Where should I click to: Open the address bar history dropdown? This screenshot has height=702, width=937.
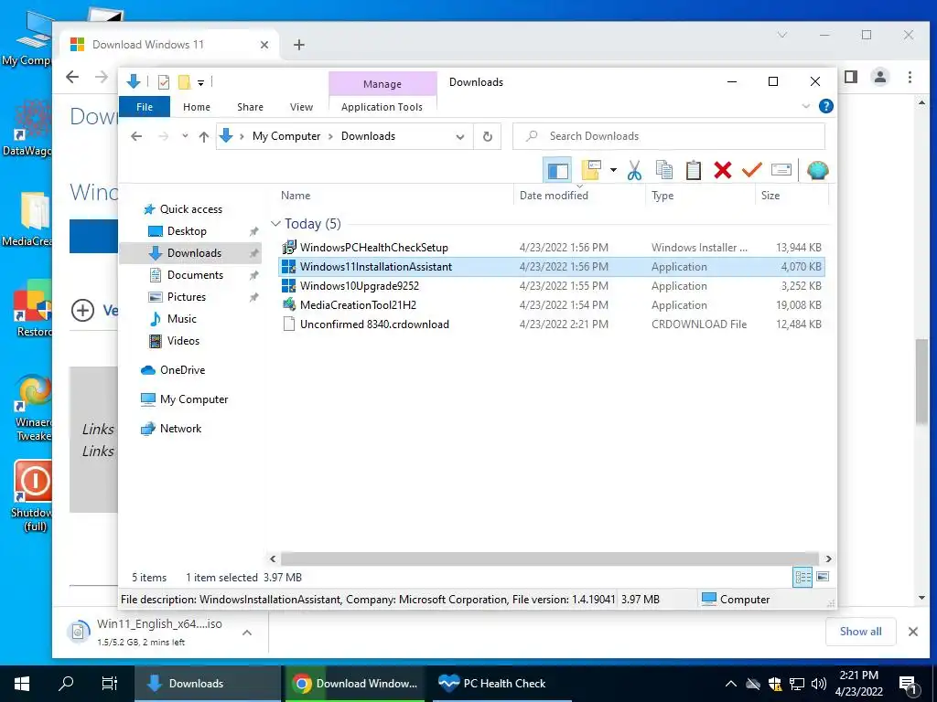460,137
